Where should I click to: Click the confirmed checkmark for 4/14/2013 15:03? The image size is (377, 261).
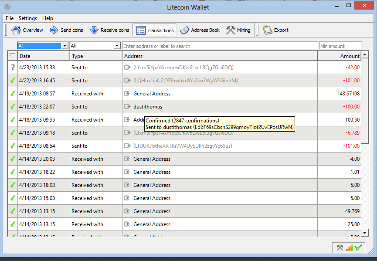[x=13, y=198]
